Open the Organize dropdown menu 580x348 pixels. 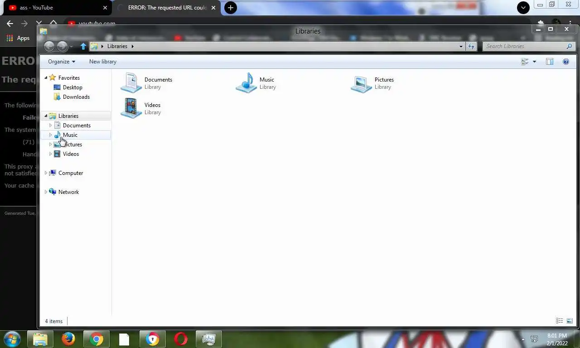tap(62, 62)
